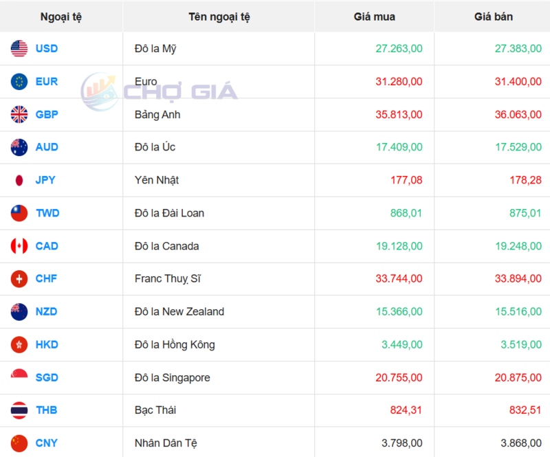Click the USD currency code link

[47, 49]
